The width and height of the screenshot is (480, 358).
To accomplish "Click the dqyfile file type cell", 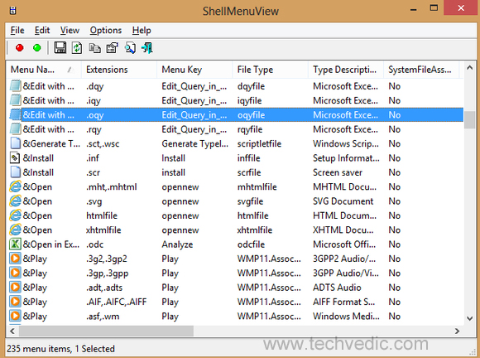I will (x=251, y=86).
